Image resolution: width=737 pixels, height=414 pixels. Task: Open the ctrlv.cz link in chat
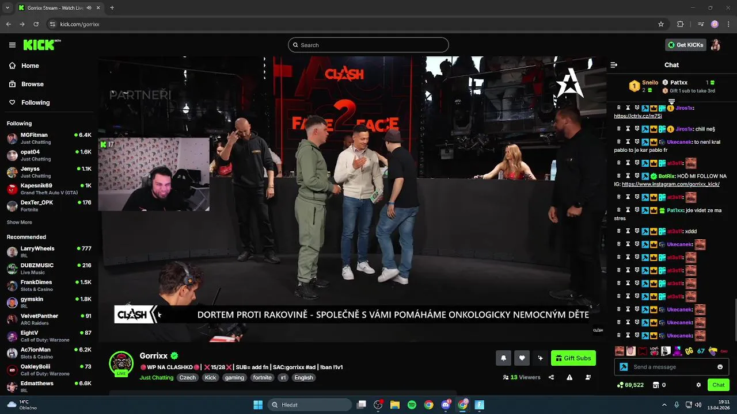(x=637, y=116)
